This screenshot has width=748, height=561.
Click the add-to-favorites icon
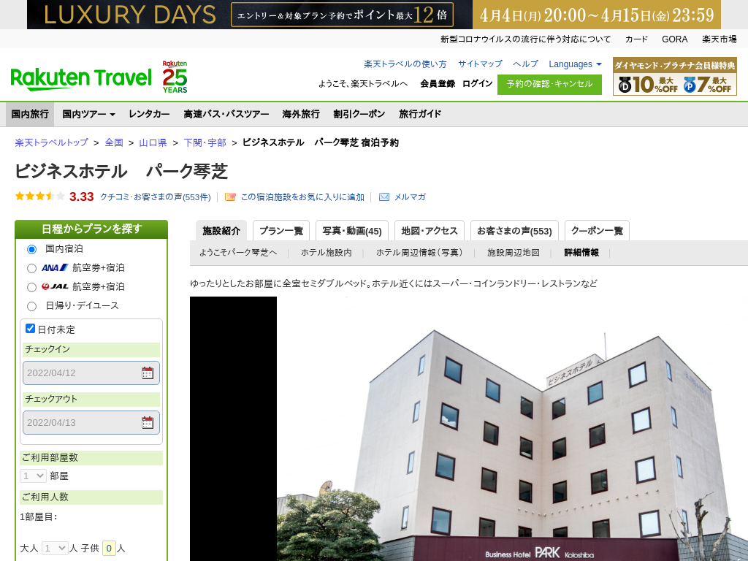pos(230,197)
